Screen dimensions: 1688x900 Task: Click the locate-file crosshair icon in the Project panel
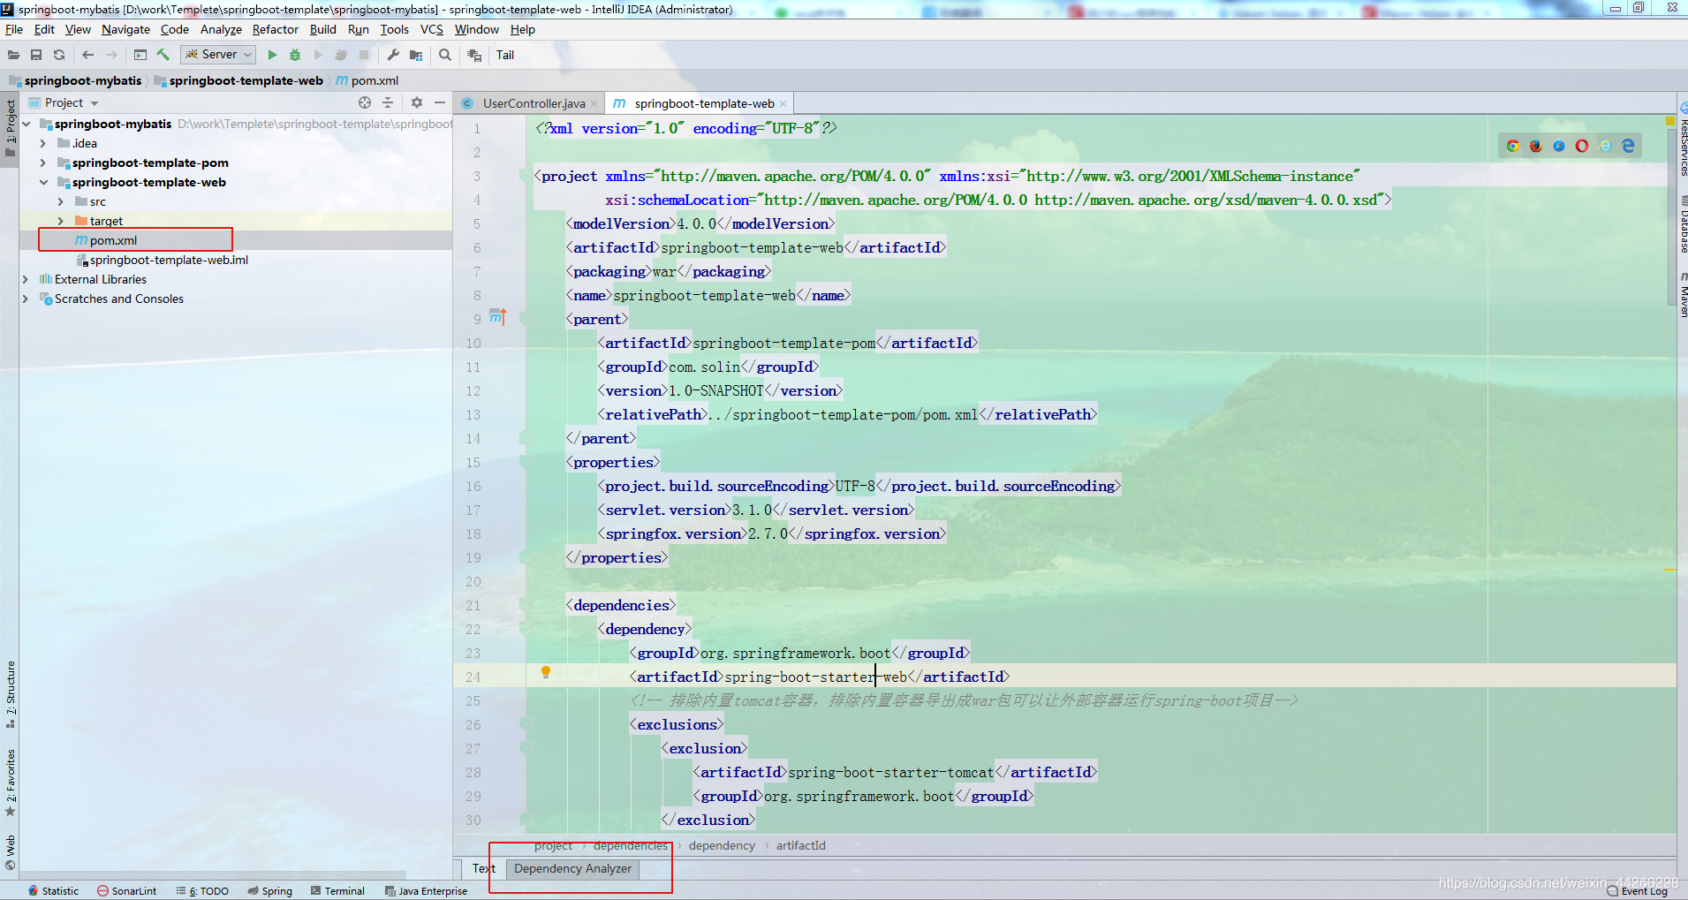click(x=365, y=102)
